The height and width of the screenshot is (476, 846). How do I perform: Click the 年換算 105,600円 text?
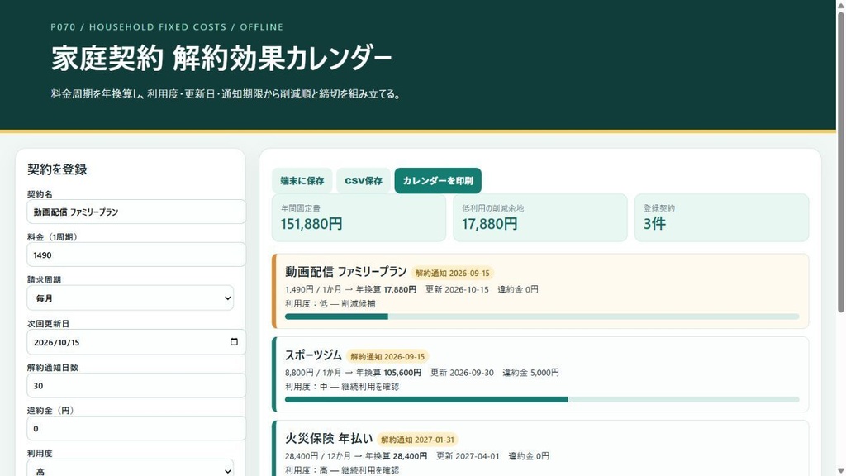pos(388,373)
